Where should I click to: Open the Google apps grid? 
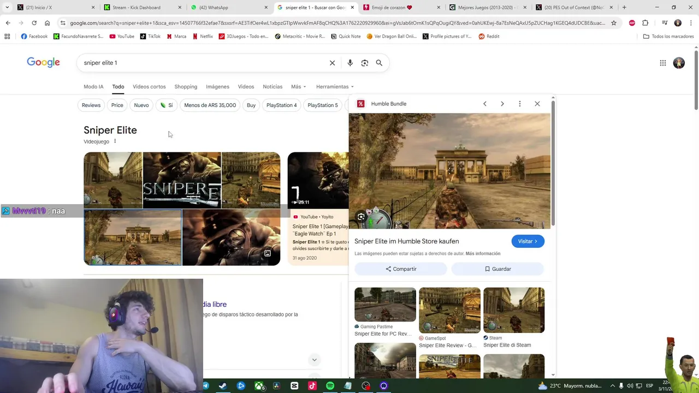(x=663, y=63)
